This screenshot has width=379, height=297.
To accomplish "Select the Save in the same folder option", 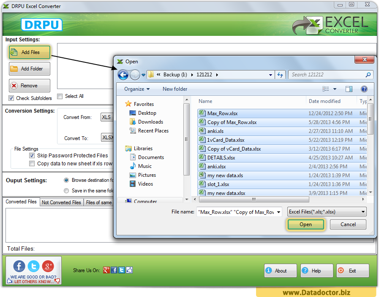I will (67, 191).
